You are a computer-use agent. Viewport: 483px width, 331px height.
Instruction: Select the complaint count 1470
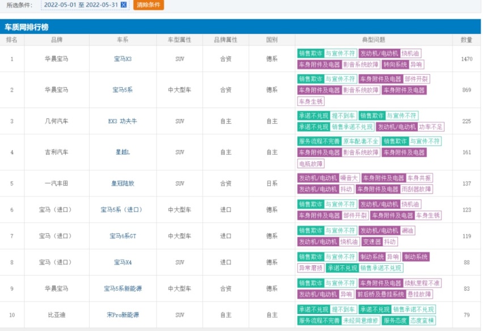pyautogui.click(x=467, y=59)
